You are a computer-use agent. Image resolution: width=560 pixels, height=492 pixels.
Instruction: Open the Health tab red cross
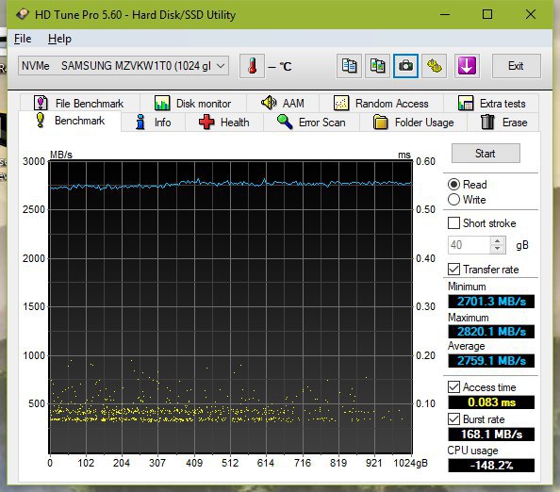pos(224,123)
